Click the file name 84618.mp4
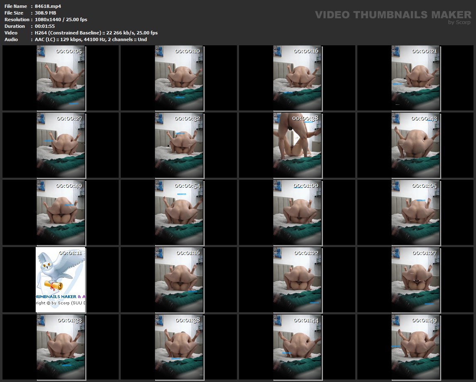 click(48, 6)
